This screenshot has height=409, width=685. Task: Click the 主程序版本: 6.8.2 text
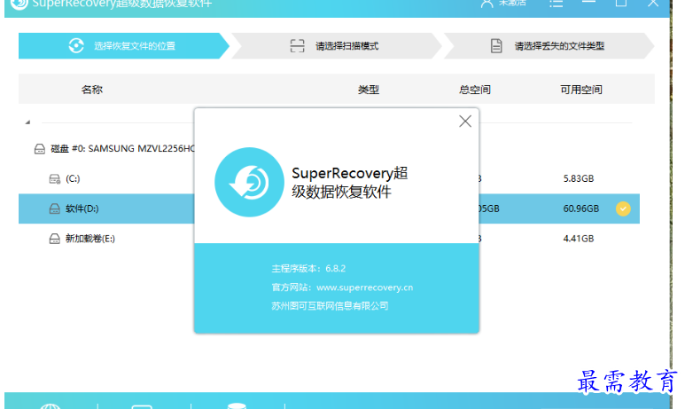click(308, 269)
